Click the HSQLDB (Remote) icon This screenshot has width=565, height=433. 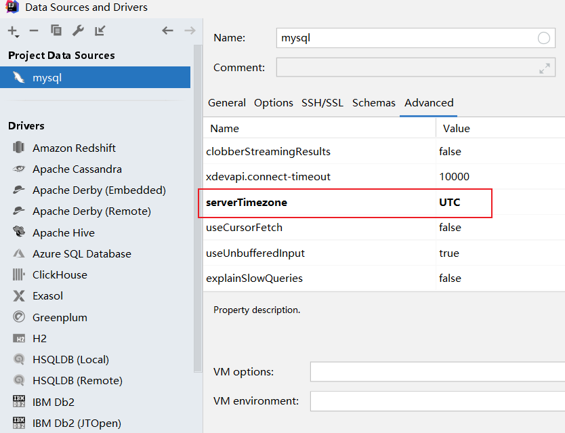click(x=19, y=380)
